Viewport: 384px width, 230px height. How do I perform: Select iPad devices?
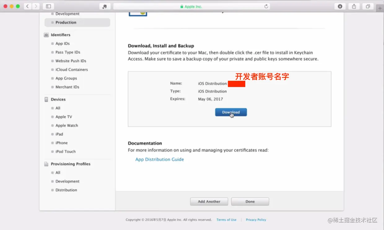(59, 134)
